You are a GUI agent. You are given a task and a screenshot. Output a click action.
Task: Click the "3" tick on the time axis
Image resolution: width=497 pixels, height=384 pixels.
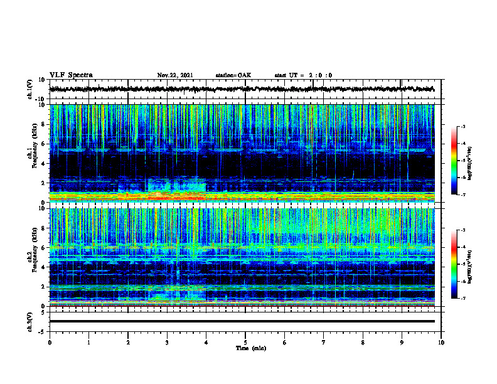[x=167, y=343]
